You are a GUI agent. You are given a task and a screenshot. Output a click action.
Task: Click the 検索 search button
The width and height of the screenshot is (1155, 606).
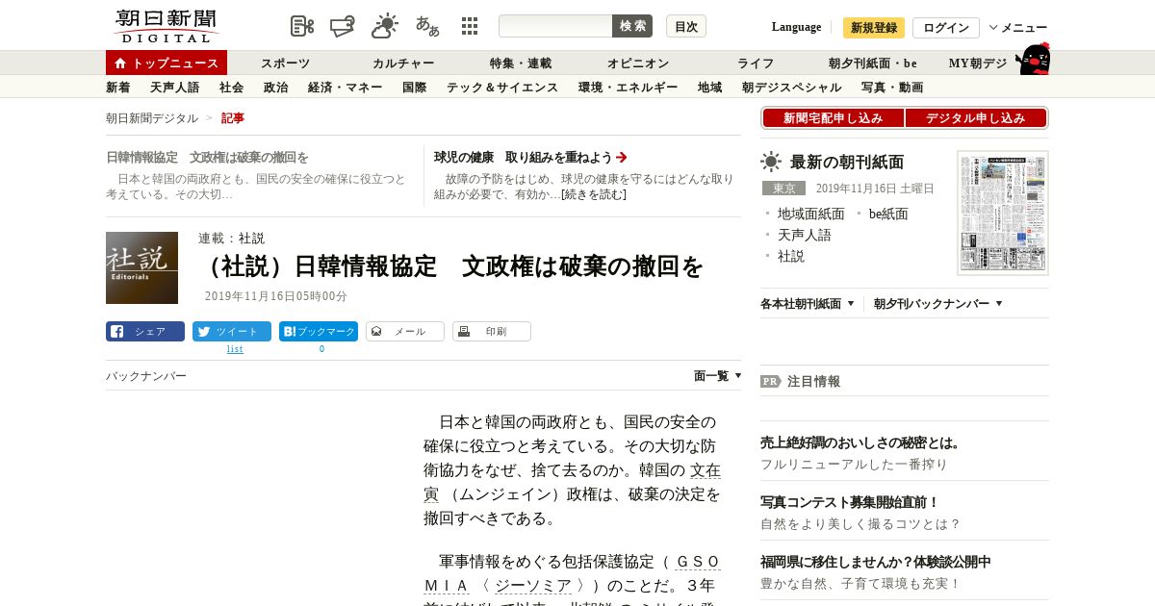632,26
